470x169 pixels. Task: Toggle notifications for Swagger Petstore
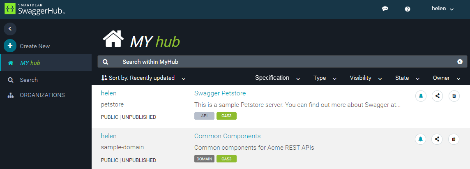[421, 96]
